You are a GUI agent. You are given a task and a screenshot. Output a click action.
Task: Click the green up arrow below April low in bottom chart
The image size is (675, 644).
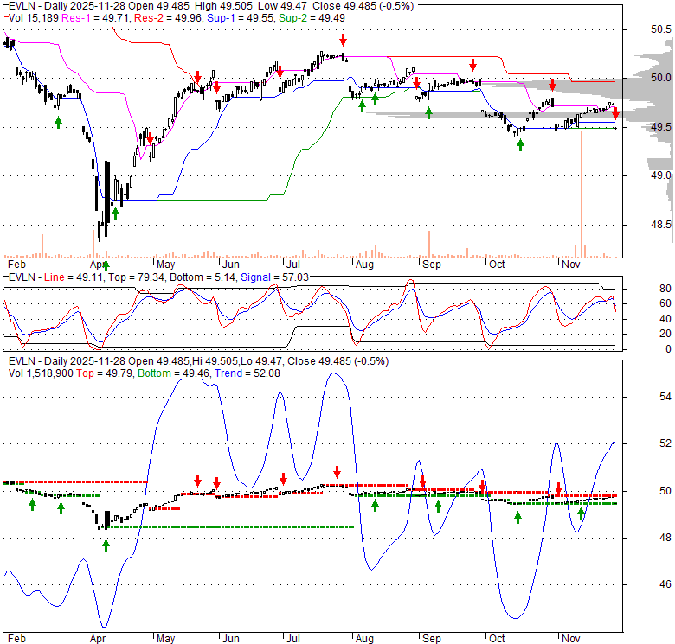[106, 545]
